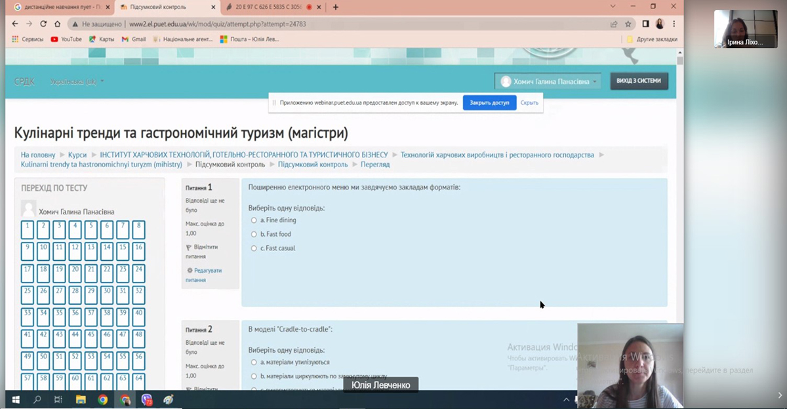Open the Gmail bookmark
This screenshot has height=409, width=787.
click(x=134, y=39)
